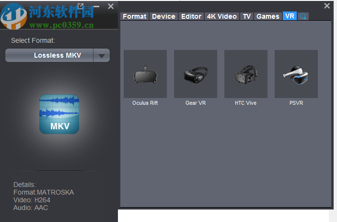Switch to the Format tab
337x222 pixels.
point(135,16)
